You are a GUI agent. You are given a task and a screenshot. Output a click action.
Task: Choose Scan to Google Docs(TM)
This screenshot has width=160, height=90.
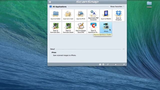point(80,28)
